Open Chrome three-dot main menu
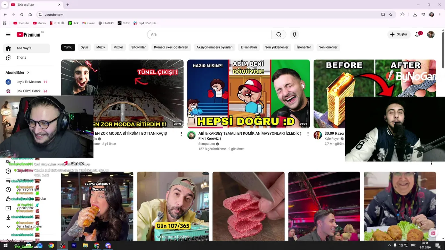Image resolution: width=445 pixels, height=250 pixels. coord(440,15)
